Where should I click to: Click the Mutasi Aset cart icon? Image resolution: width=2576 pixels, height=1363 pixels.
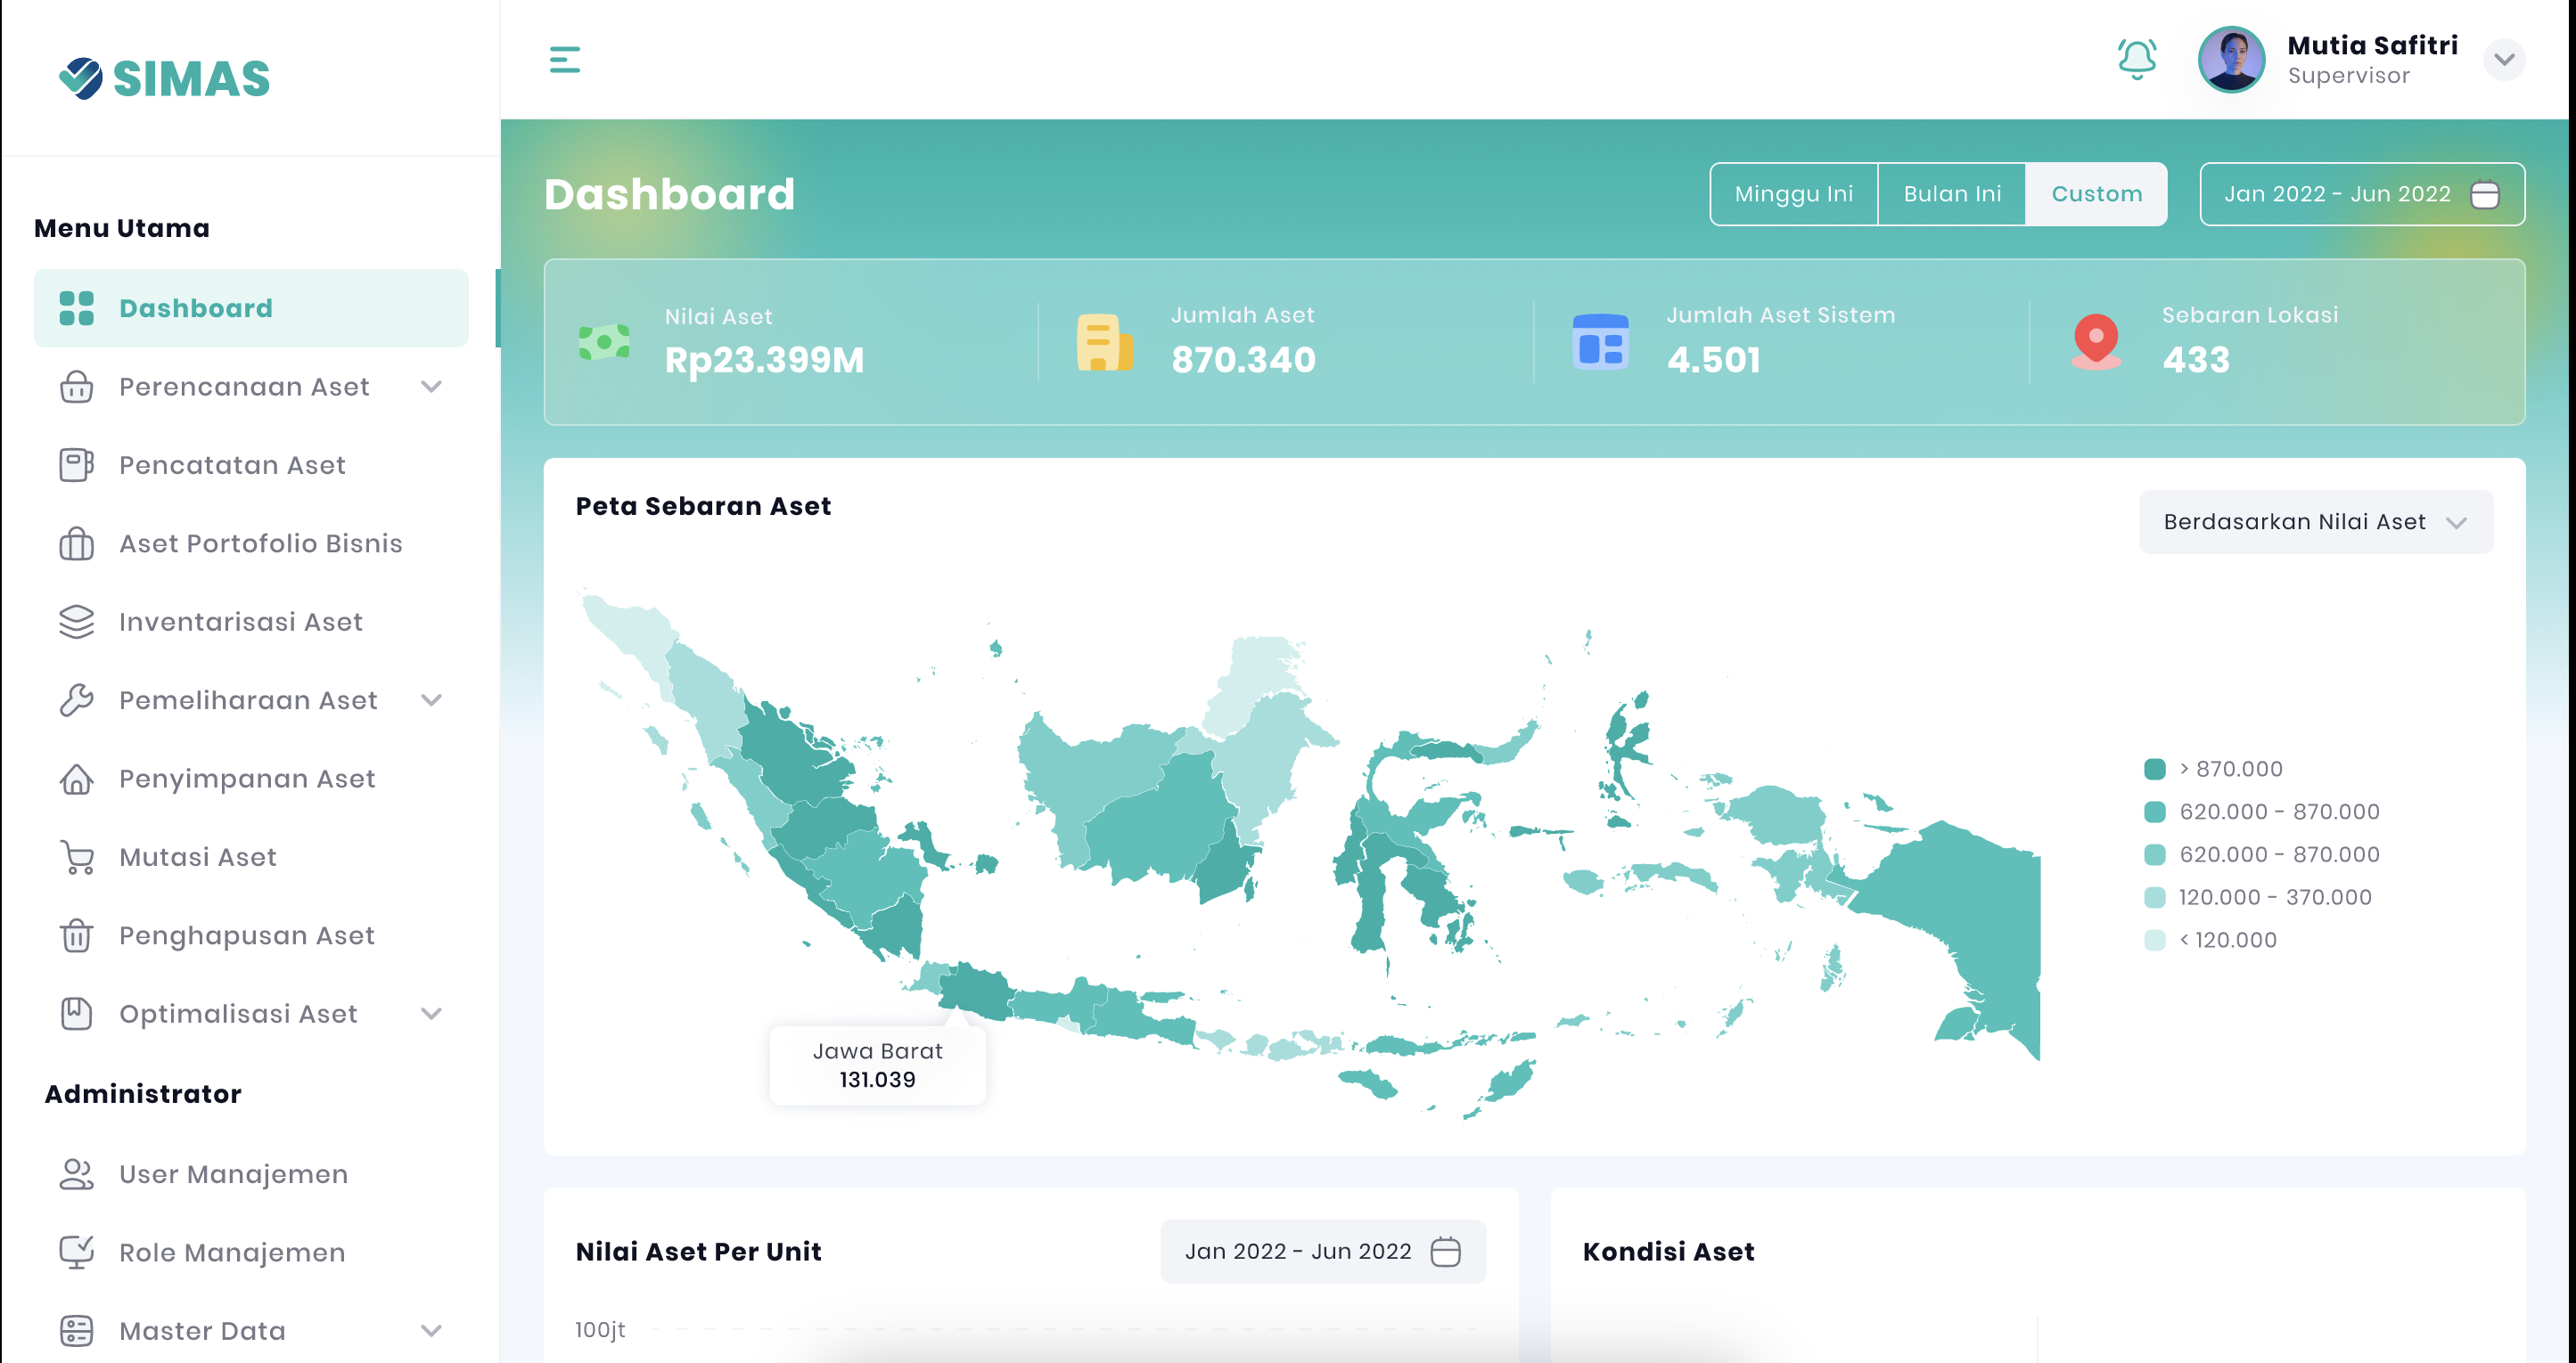[76, 857]
